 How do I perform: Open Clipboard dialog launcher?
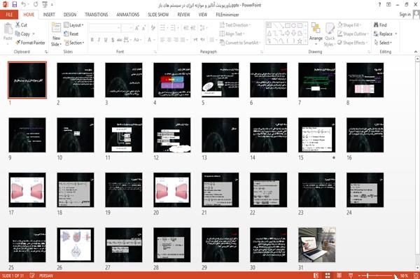point(46,52)
